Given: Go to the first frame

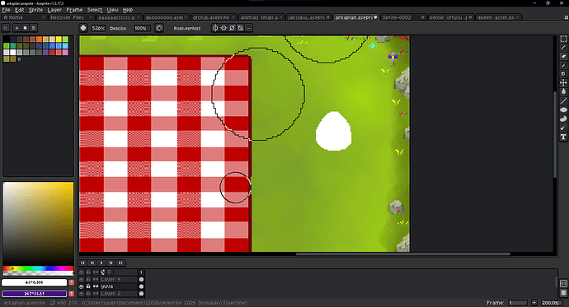Looking at the screenshot, I should pos(82,263).
